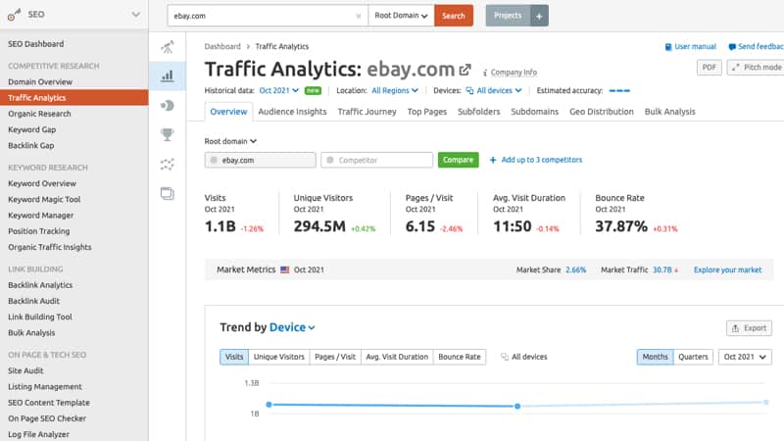Switch to the Subdomains tab

click(x=534, y=112)
